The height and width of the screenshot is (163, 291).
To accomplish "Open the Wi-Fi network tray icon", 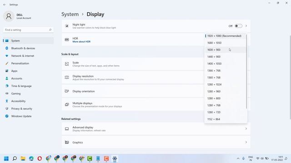I will pos(258,158).
